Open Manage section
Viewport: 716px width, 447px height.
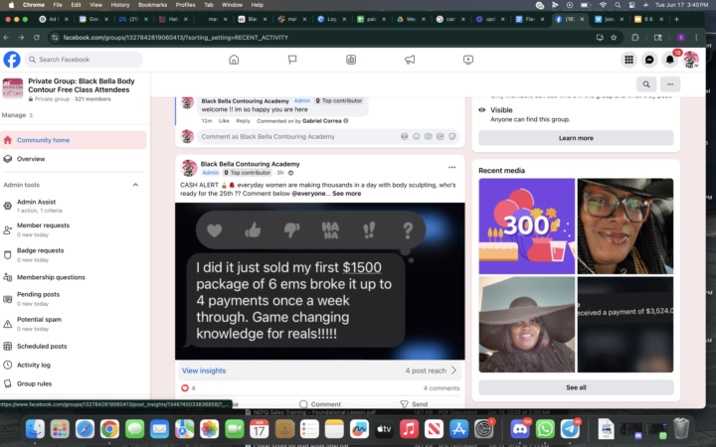tap(17, 115)
